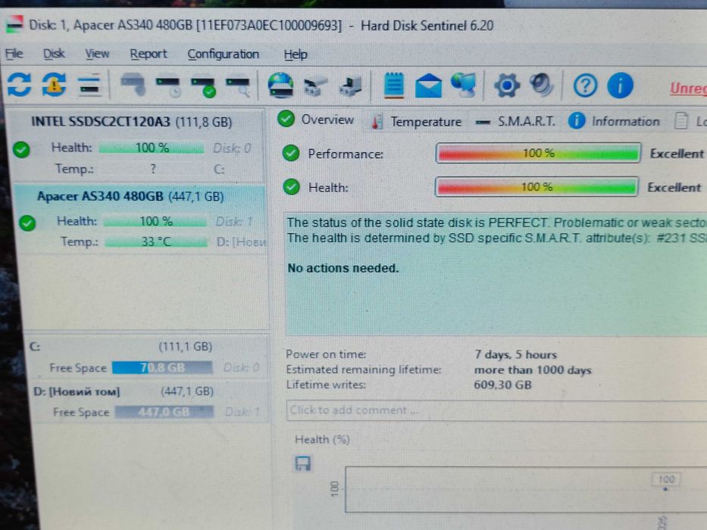Screen dimensions: 707x530
Task: Click the D: Free Space 447.0 GB bar
Action: (164, 412)
